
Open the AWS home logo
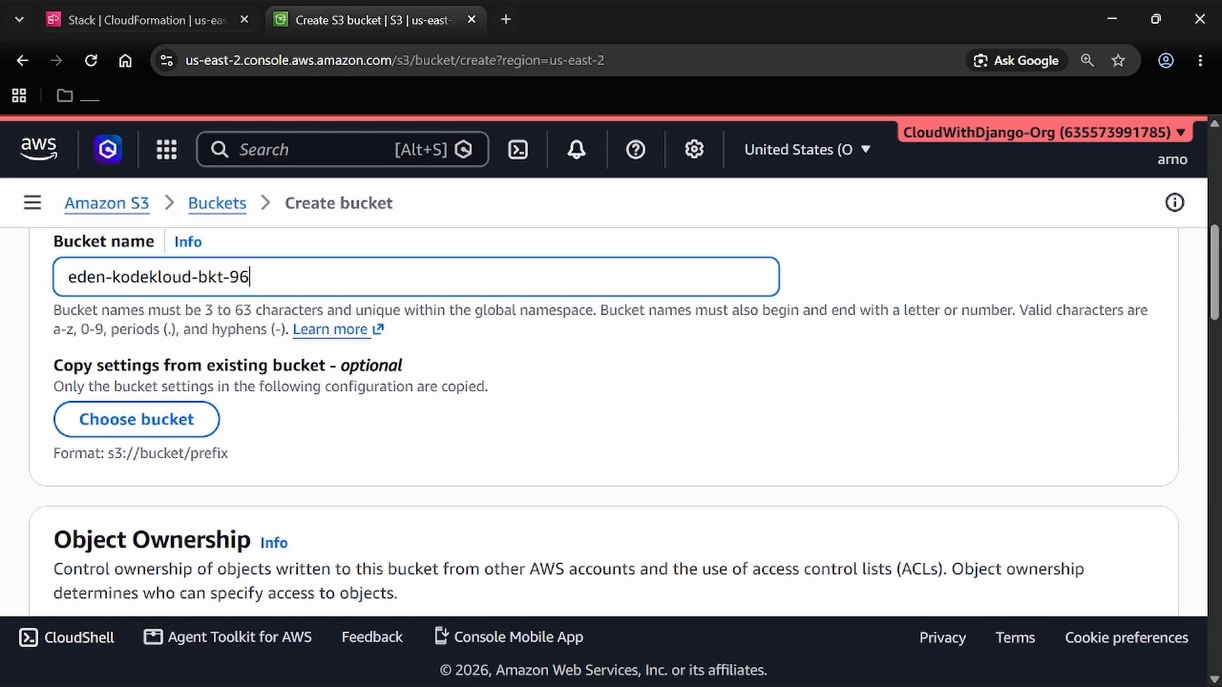click(x=39, y=149)
